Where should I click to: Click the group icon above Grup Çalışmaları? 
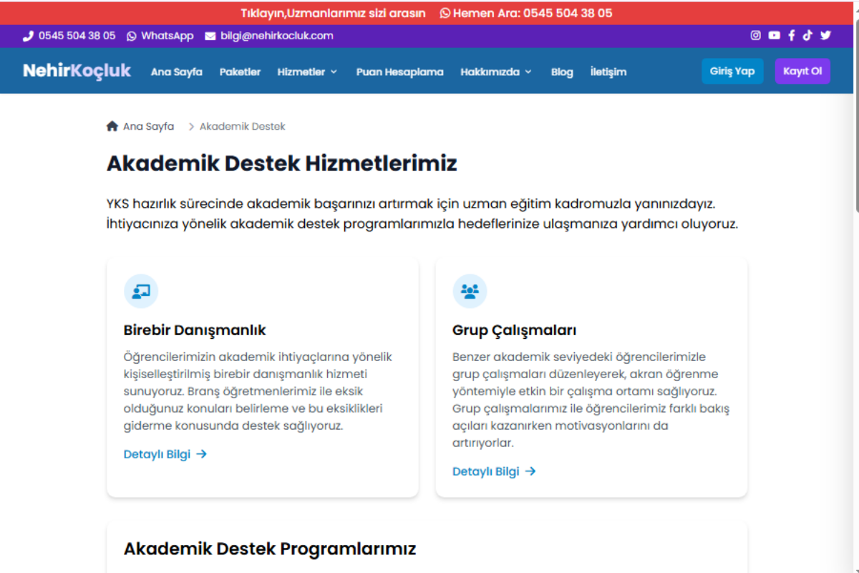[x=470, y=291]
